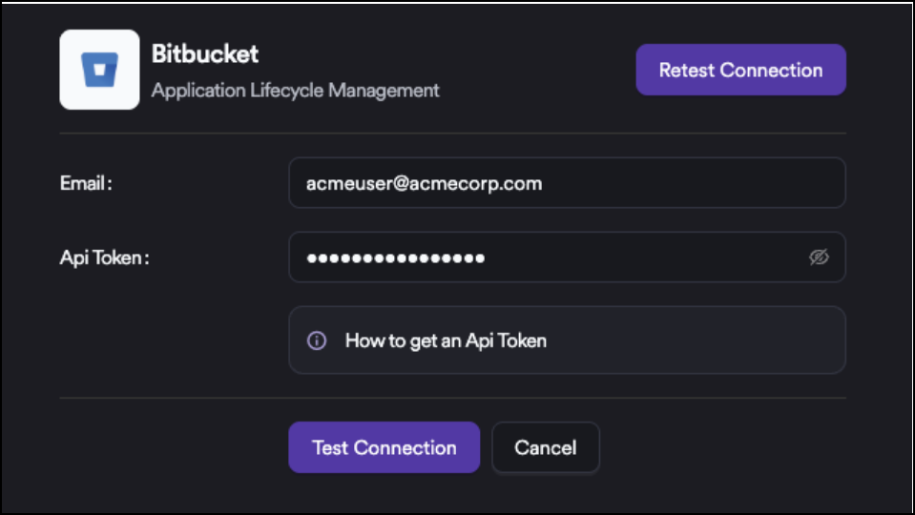Screen dimensions: 915x515
Task: Click empty area of Api Token help box
Action: 706,340
